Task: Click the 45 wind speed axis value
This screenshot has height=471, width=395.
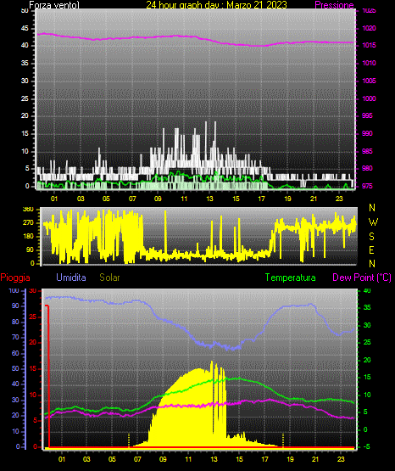Action: 25,29
